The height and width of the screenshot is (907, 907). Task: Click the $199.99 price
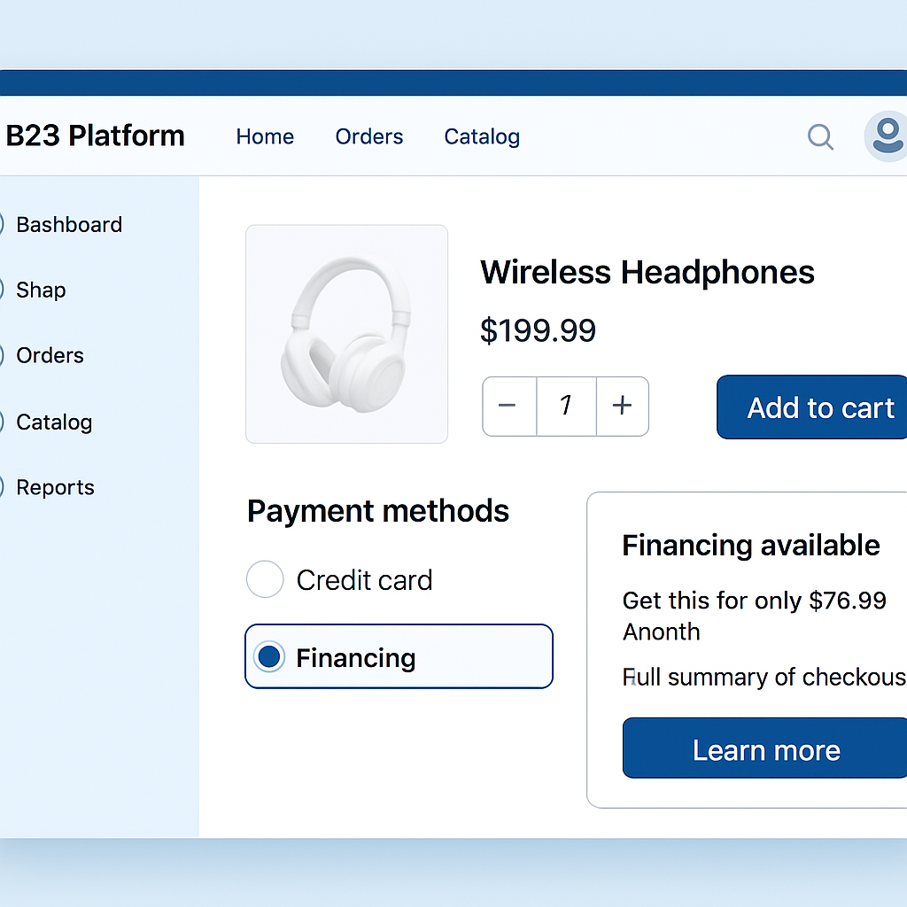pos(538,330)
